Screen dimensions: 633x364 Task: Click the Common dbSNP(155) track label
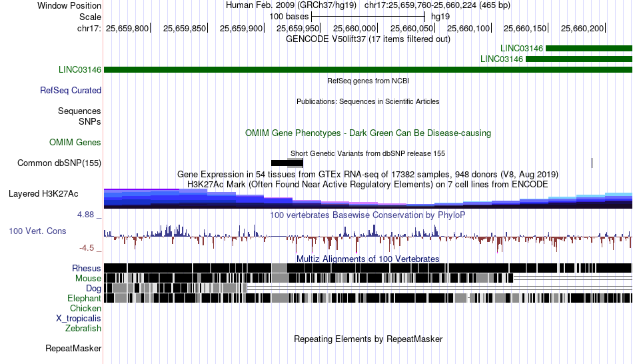(x=59, y=163)
